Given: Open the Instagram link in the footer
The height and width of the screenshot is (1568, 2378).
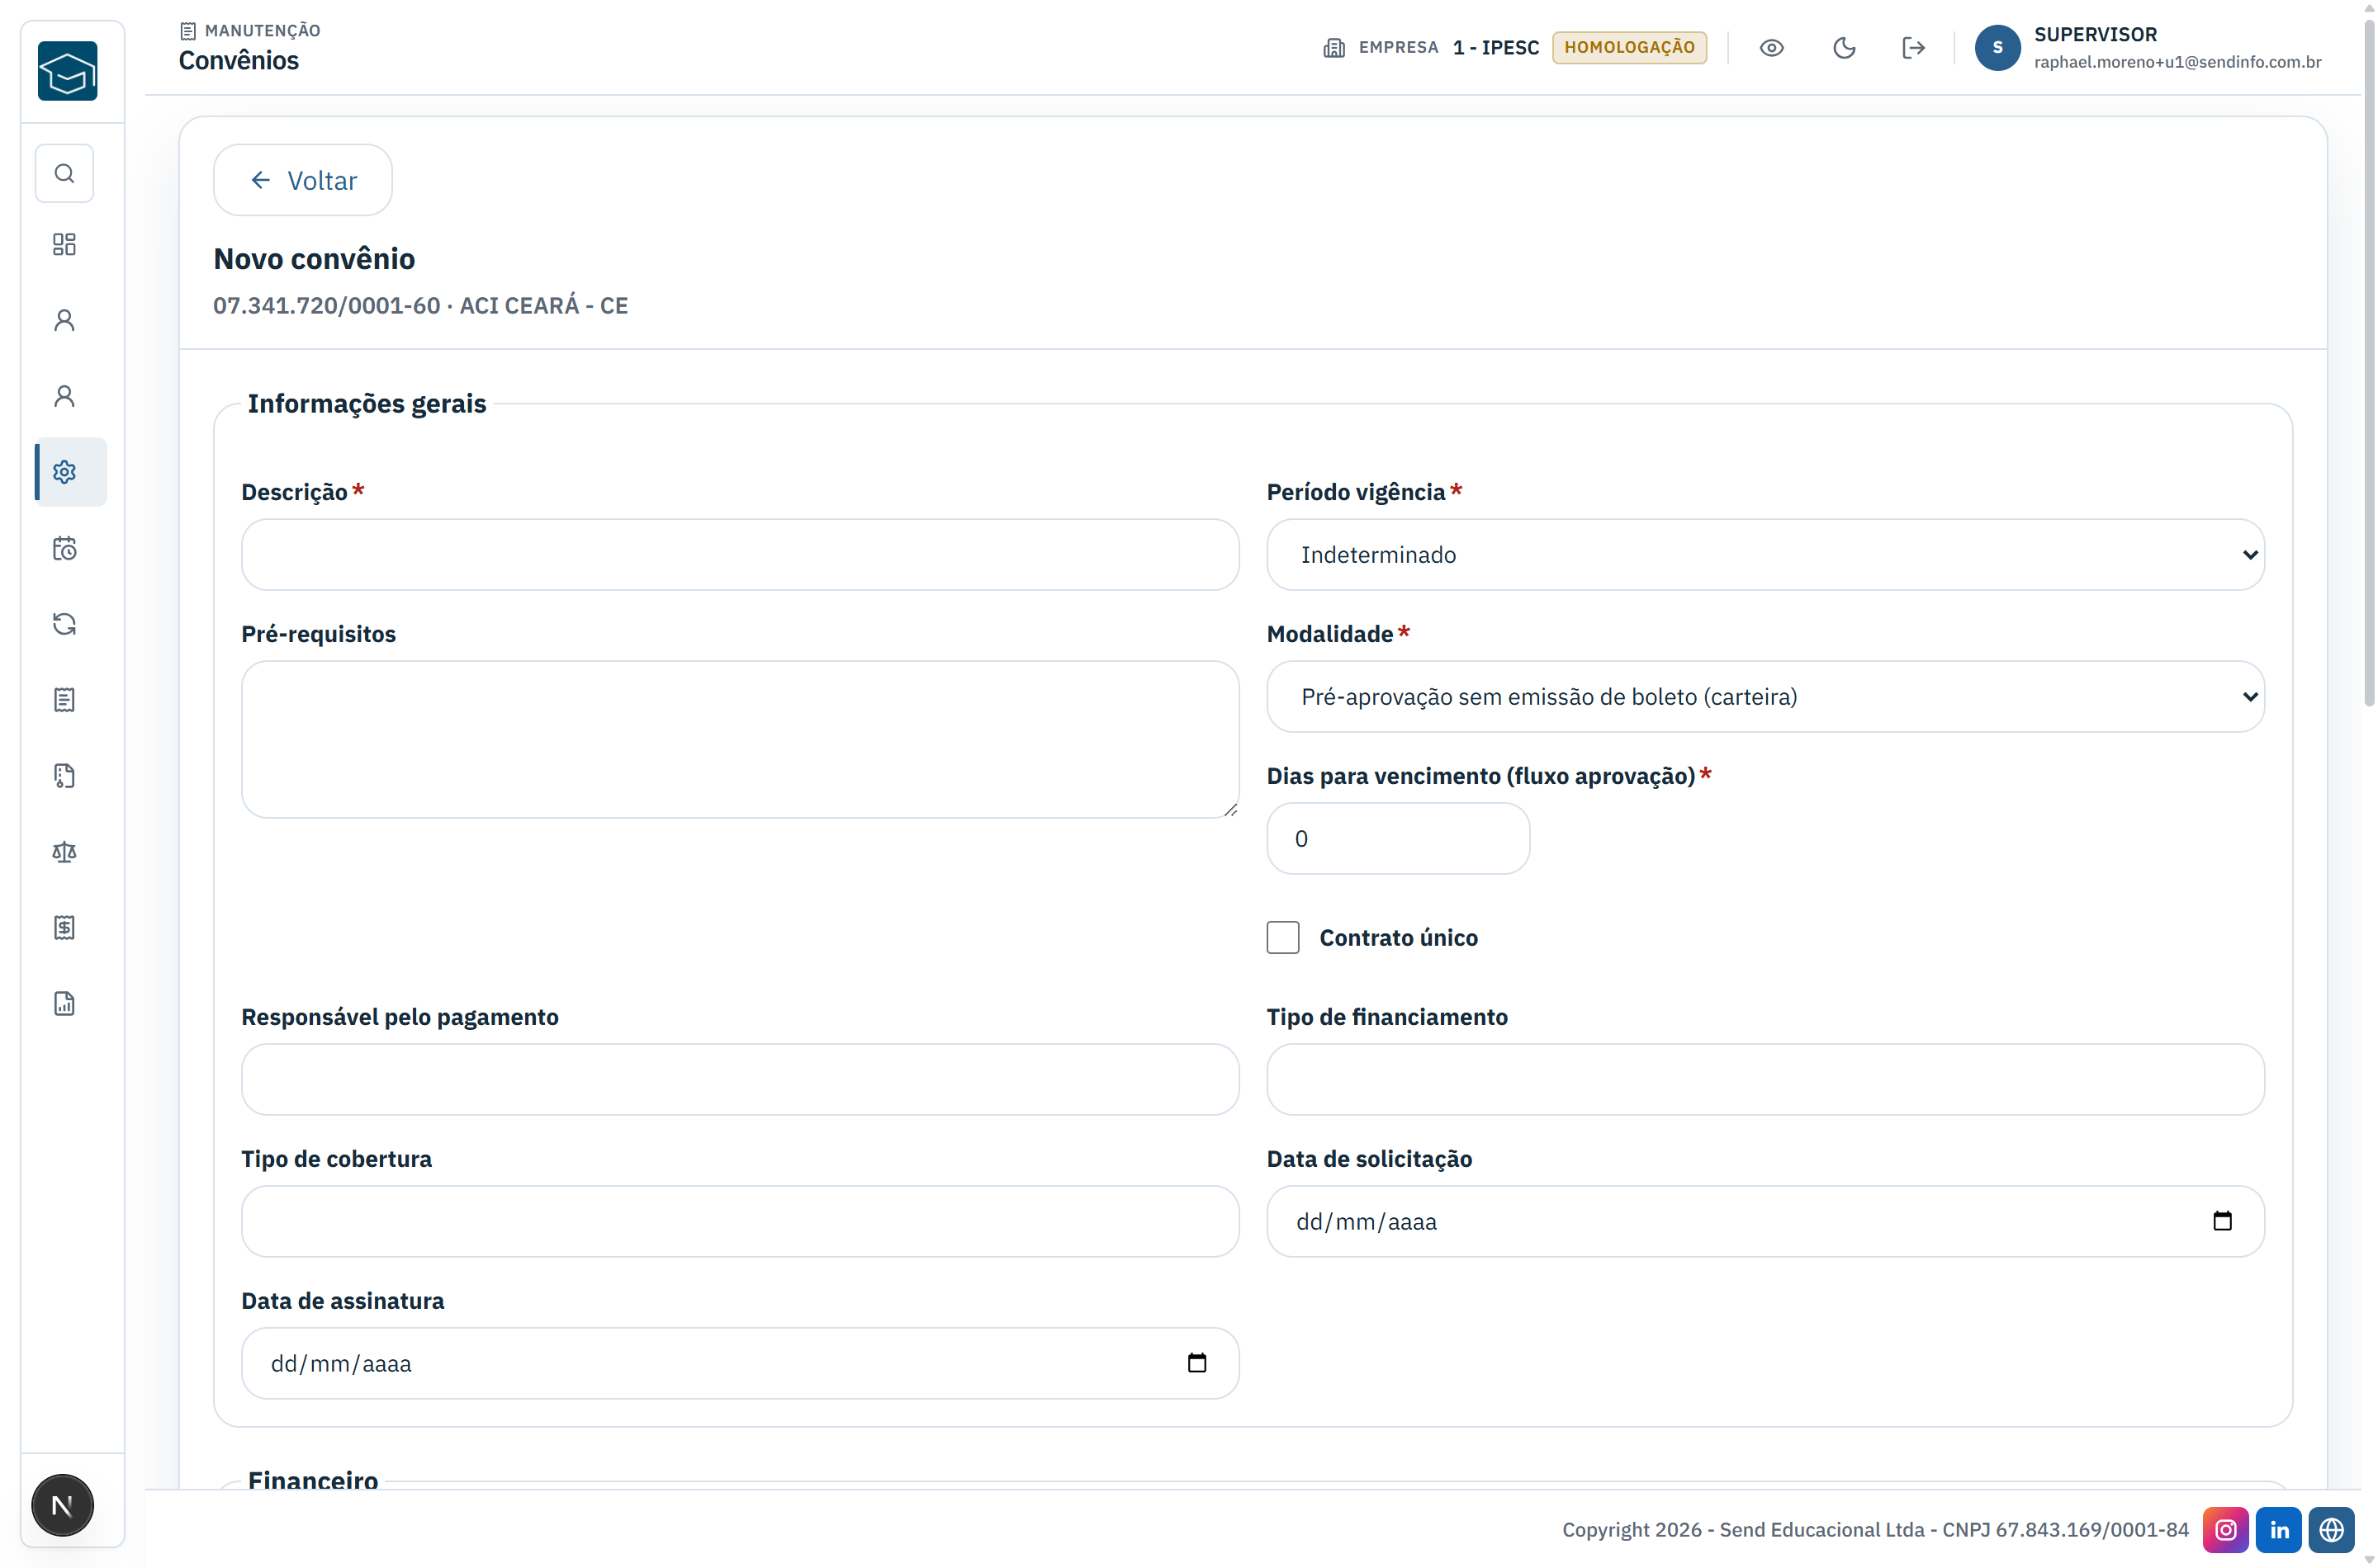Looking at the screenshot, I should point(2225,1530).
